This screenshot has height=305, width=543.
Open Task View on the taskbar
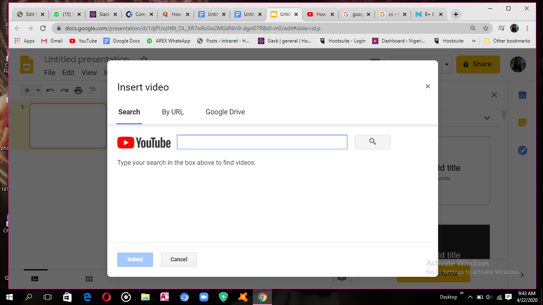(48, 297)
